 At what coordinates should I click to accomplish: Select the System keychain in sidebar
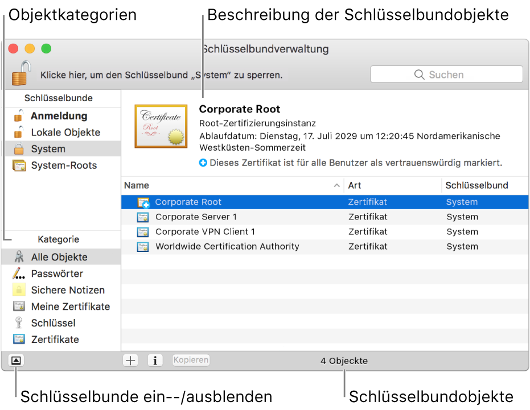point(63,149)
